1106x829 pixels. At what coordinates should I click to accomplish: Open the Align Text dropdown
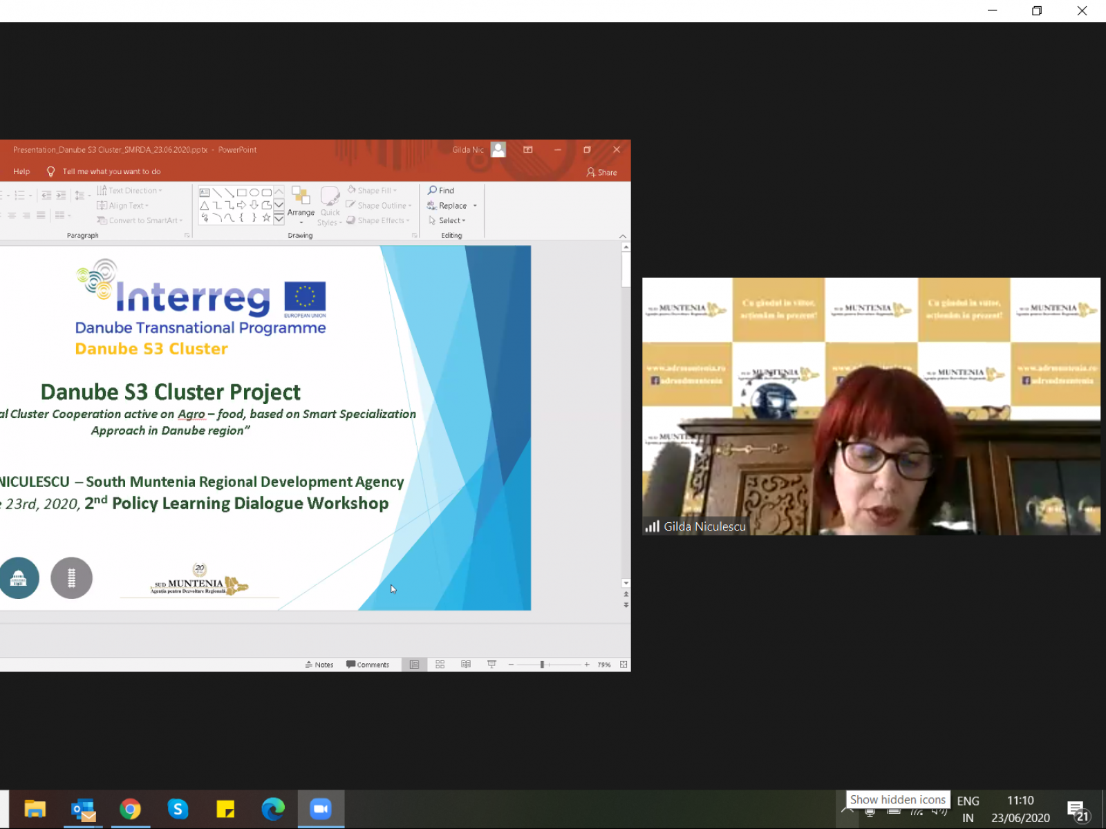click(x=123, y=206)
